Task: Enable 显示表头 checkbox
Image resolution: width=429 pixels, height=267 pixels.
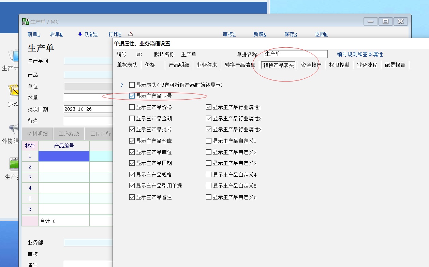Action: point(132,85)
